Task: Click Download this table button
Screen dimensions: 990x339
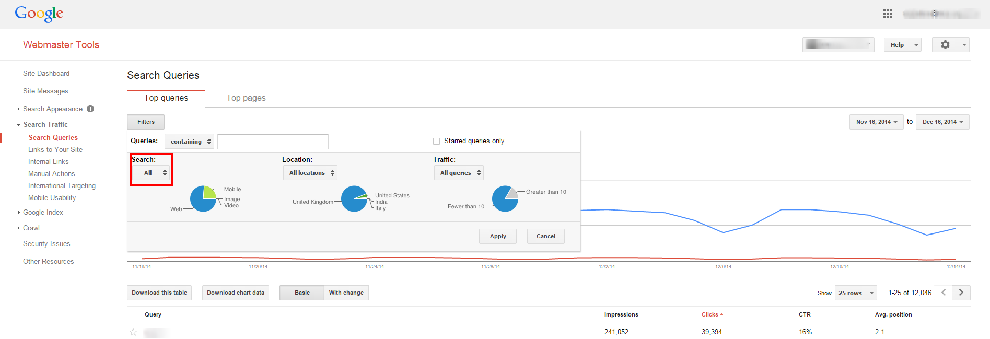Action: pyautogui.click(x=159, y=293)
